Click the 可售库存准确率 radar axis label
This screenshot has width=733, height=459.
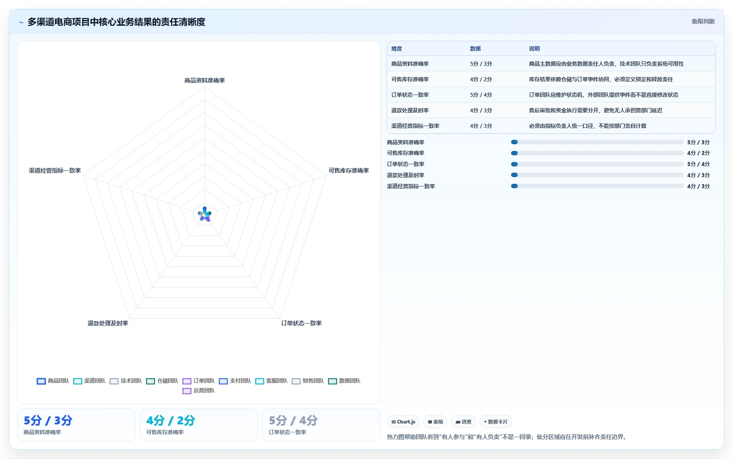tap(349, 170)
